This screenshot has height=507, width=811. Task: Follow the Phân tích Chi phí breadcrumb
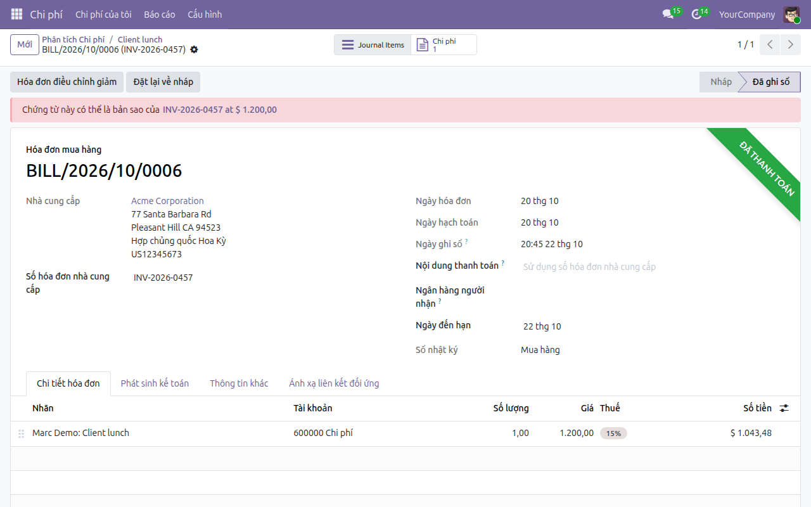[73, 39]
